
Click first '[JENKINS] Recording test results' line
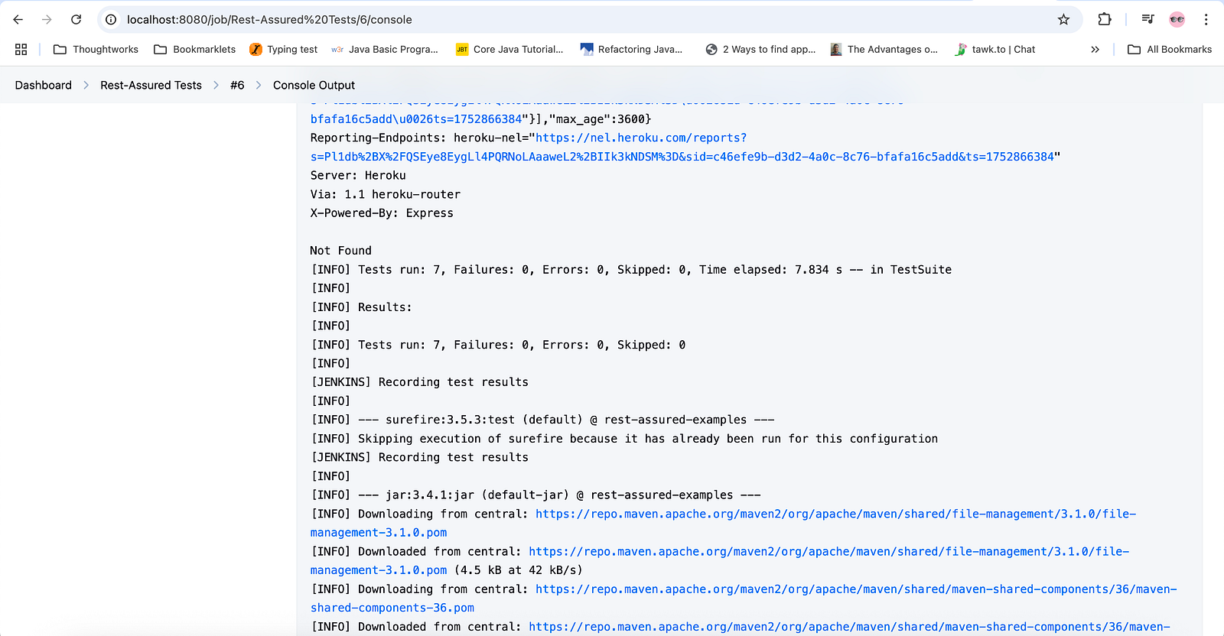(419, 382)
